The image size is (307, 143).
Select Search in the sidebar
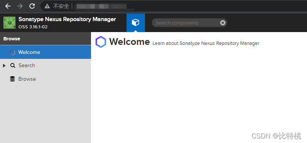coord(45,66)
